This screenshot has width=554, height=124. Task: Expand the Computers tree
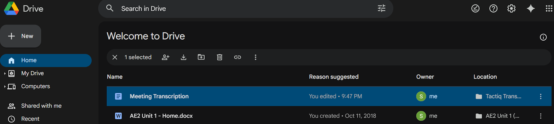click(5, 86)
